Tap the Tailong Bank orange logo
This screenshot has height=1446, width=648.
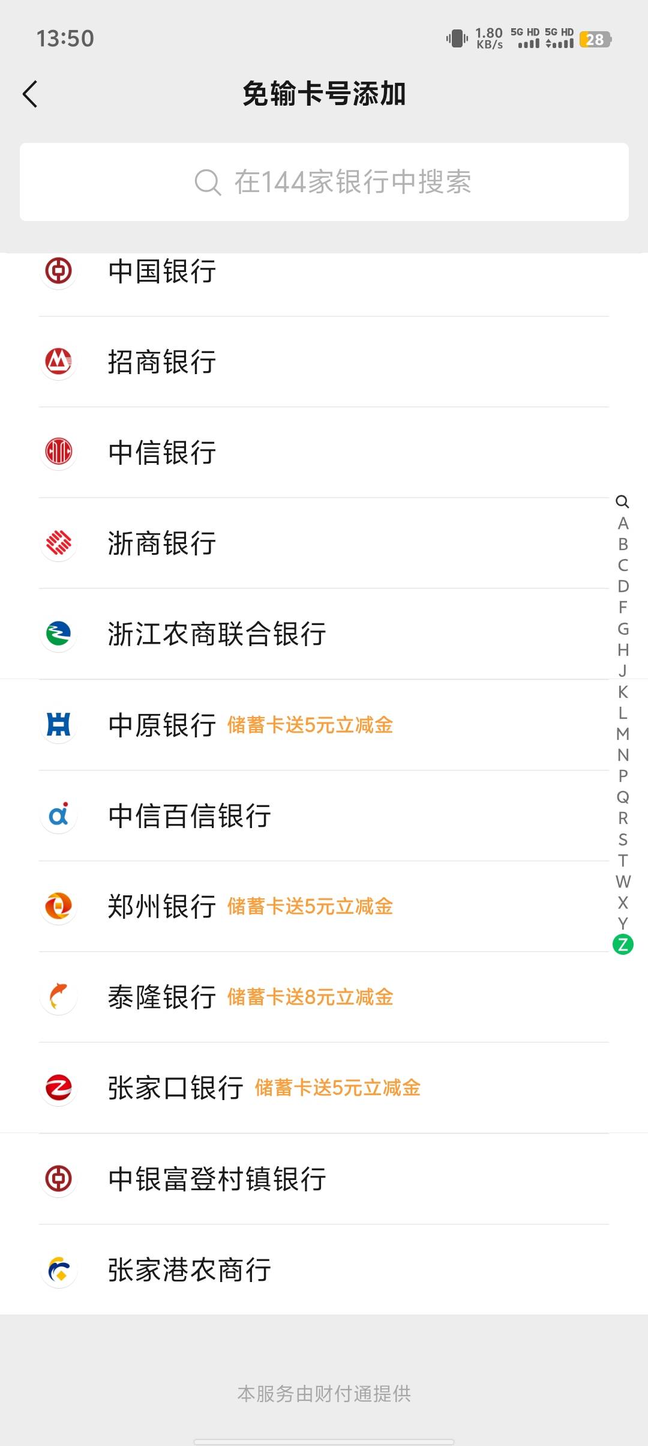[58, 996]
